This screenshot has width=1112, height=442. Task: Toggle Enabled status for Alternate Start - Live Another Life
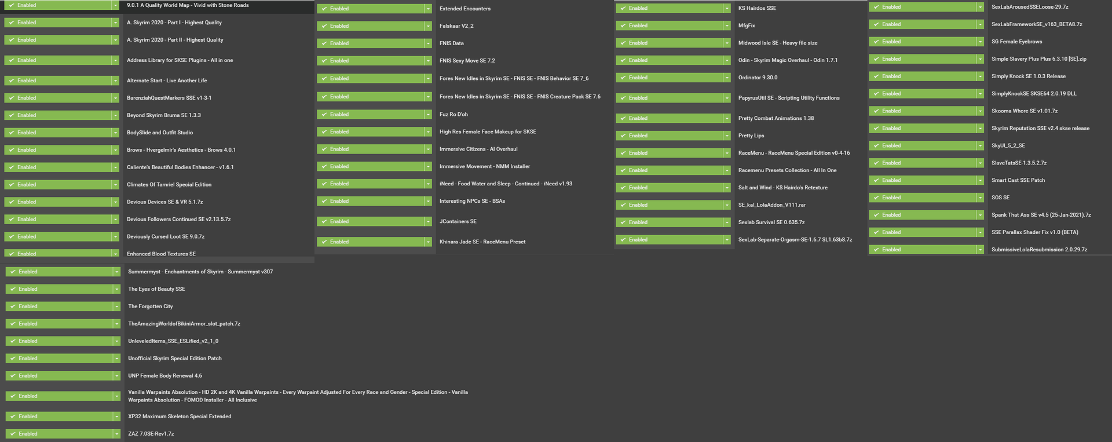click(58, 81)
